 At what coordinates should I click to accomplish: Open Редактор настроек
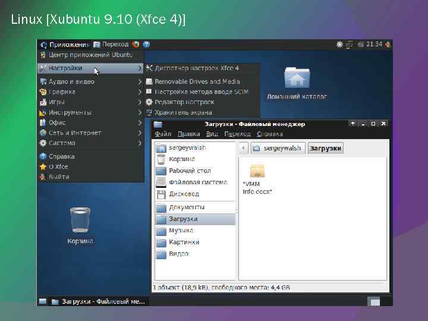click(202, 102)
